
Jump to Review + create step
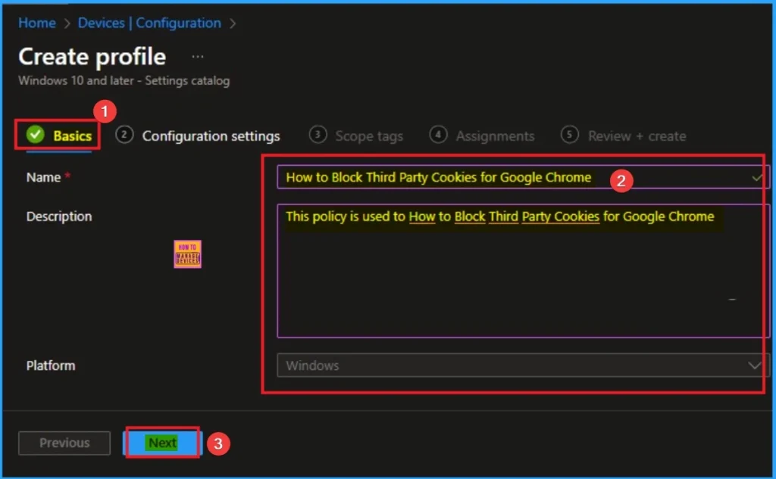624,135
